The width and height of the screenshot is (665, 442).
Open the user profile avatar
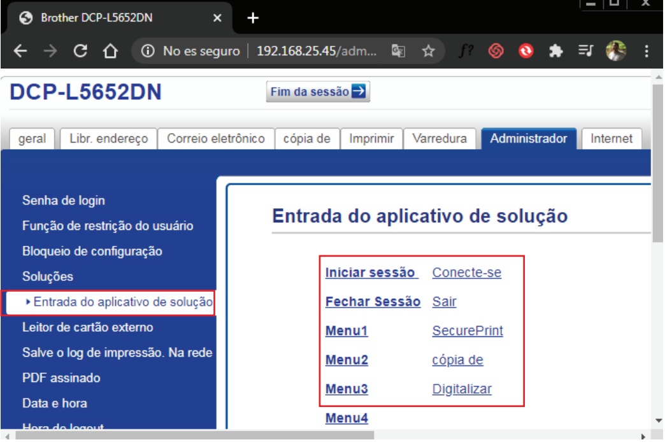(616, 52)
